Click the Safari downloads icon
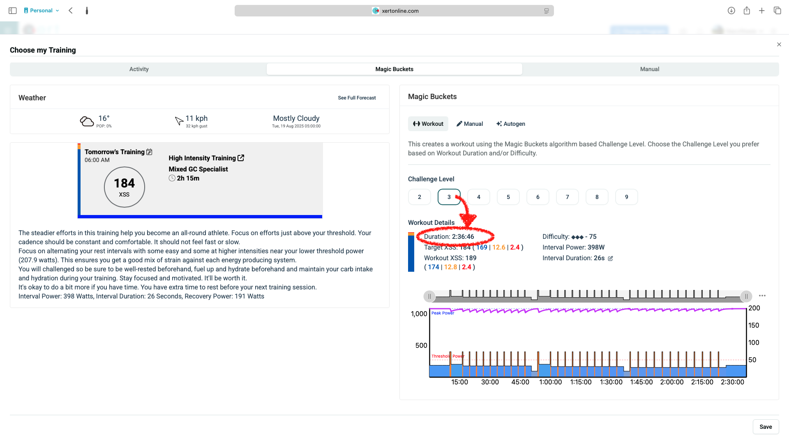The image size is (789, 444). [731, 11]
